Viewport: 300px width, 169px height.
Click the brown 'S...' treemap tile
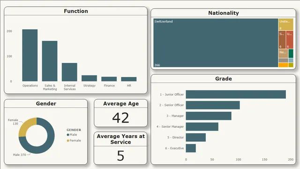(x=282, y=40)
